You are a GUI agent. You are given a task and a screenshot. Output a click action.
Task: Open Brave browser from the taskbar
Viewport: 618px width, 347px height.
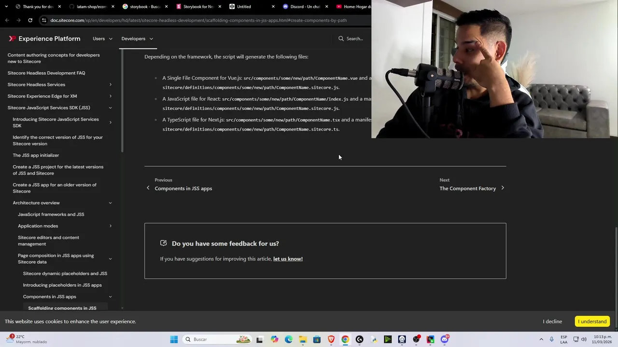(x=331, y=339)
